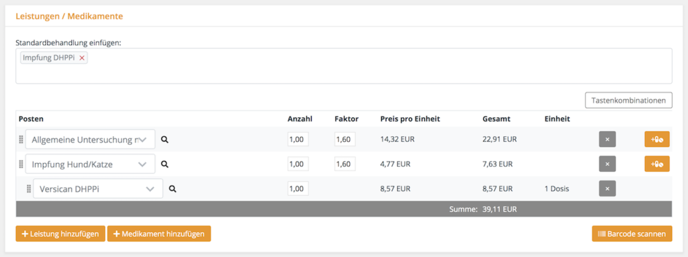The height and width of the screenshot is (257, 688).
Task: Open the Allgemeine Untersuchung dropdown
Action: click(x=91, y=140)
